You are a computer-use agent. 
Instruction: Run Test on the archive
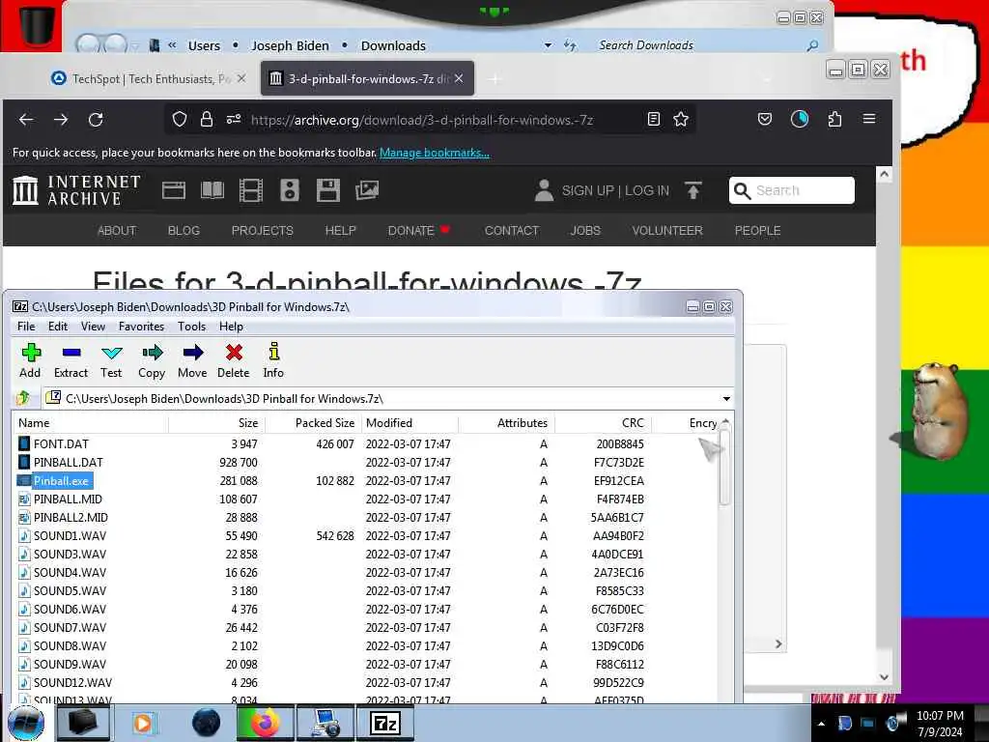click(111, 361)
